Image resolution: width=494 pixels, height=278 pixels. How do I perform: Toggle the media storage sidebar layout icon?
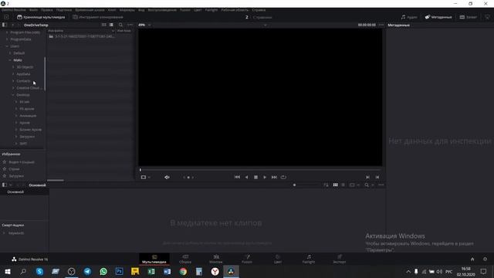click(x=5, y=25)
